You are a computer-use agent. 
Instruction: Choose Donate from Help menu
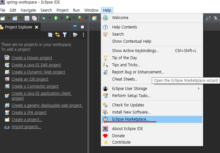(152, 136)
